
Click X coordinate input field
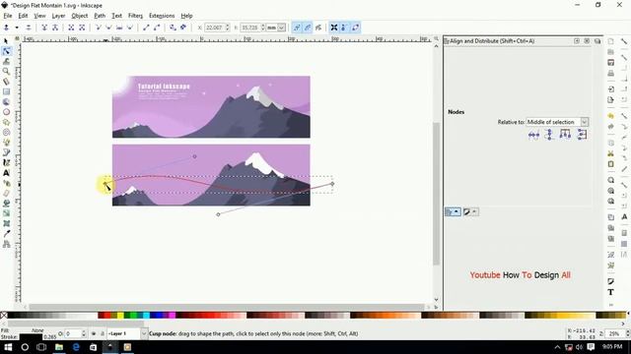tap(217, 28)
